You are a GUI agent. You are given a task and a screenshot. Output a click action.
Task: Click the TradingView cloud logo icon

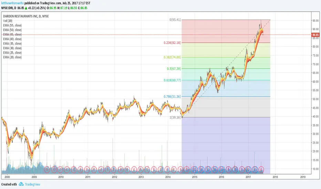point(21,184)
